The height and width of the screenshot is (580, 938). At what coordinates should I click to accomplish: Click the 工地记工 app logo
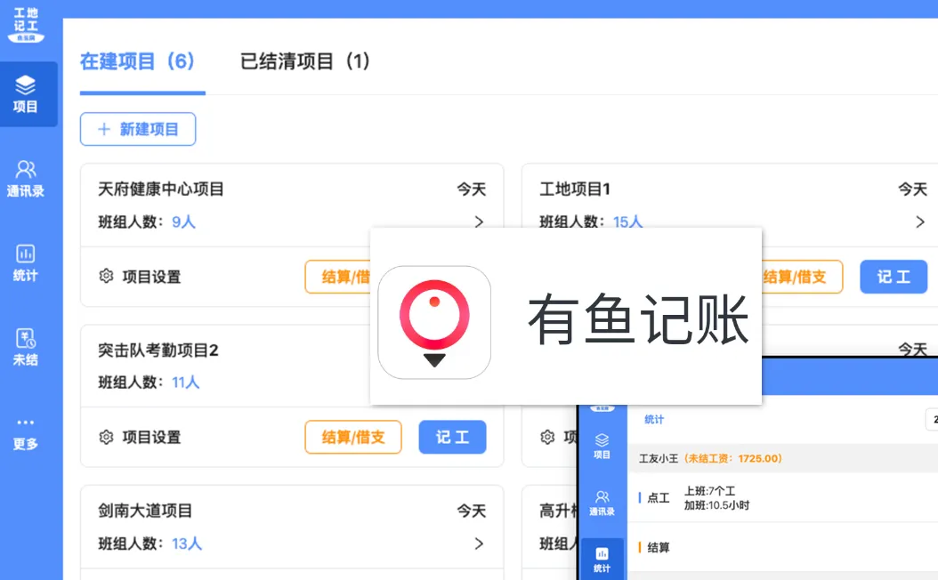(x=26, y=25)
